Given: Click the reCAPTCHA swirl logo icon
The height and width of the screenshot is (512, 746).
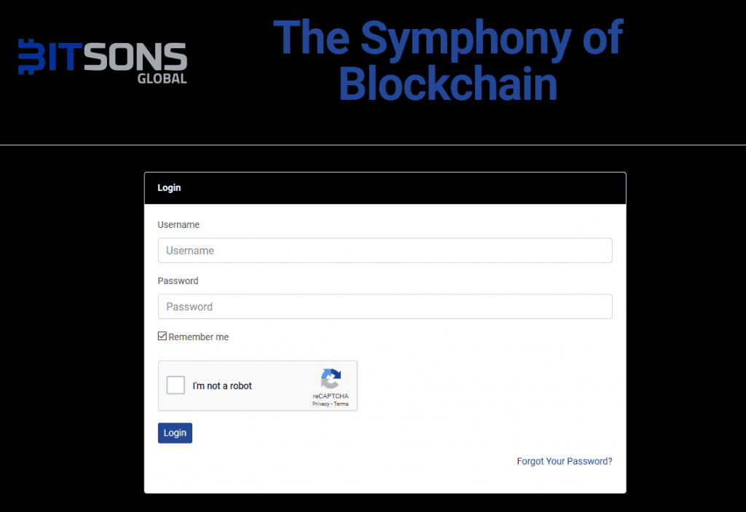Looking at the screenshot, I should click(x=331, y=379).
